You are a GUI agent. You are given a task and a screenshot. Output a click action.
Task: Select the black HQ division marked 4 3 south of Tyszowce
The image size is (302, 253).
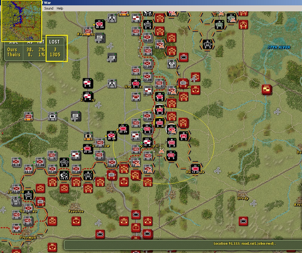point(171,156)
